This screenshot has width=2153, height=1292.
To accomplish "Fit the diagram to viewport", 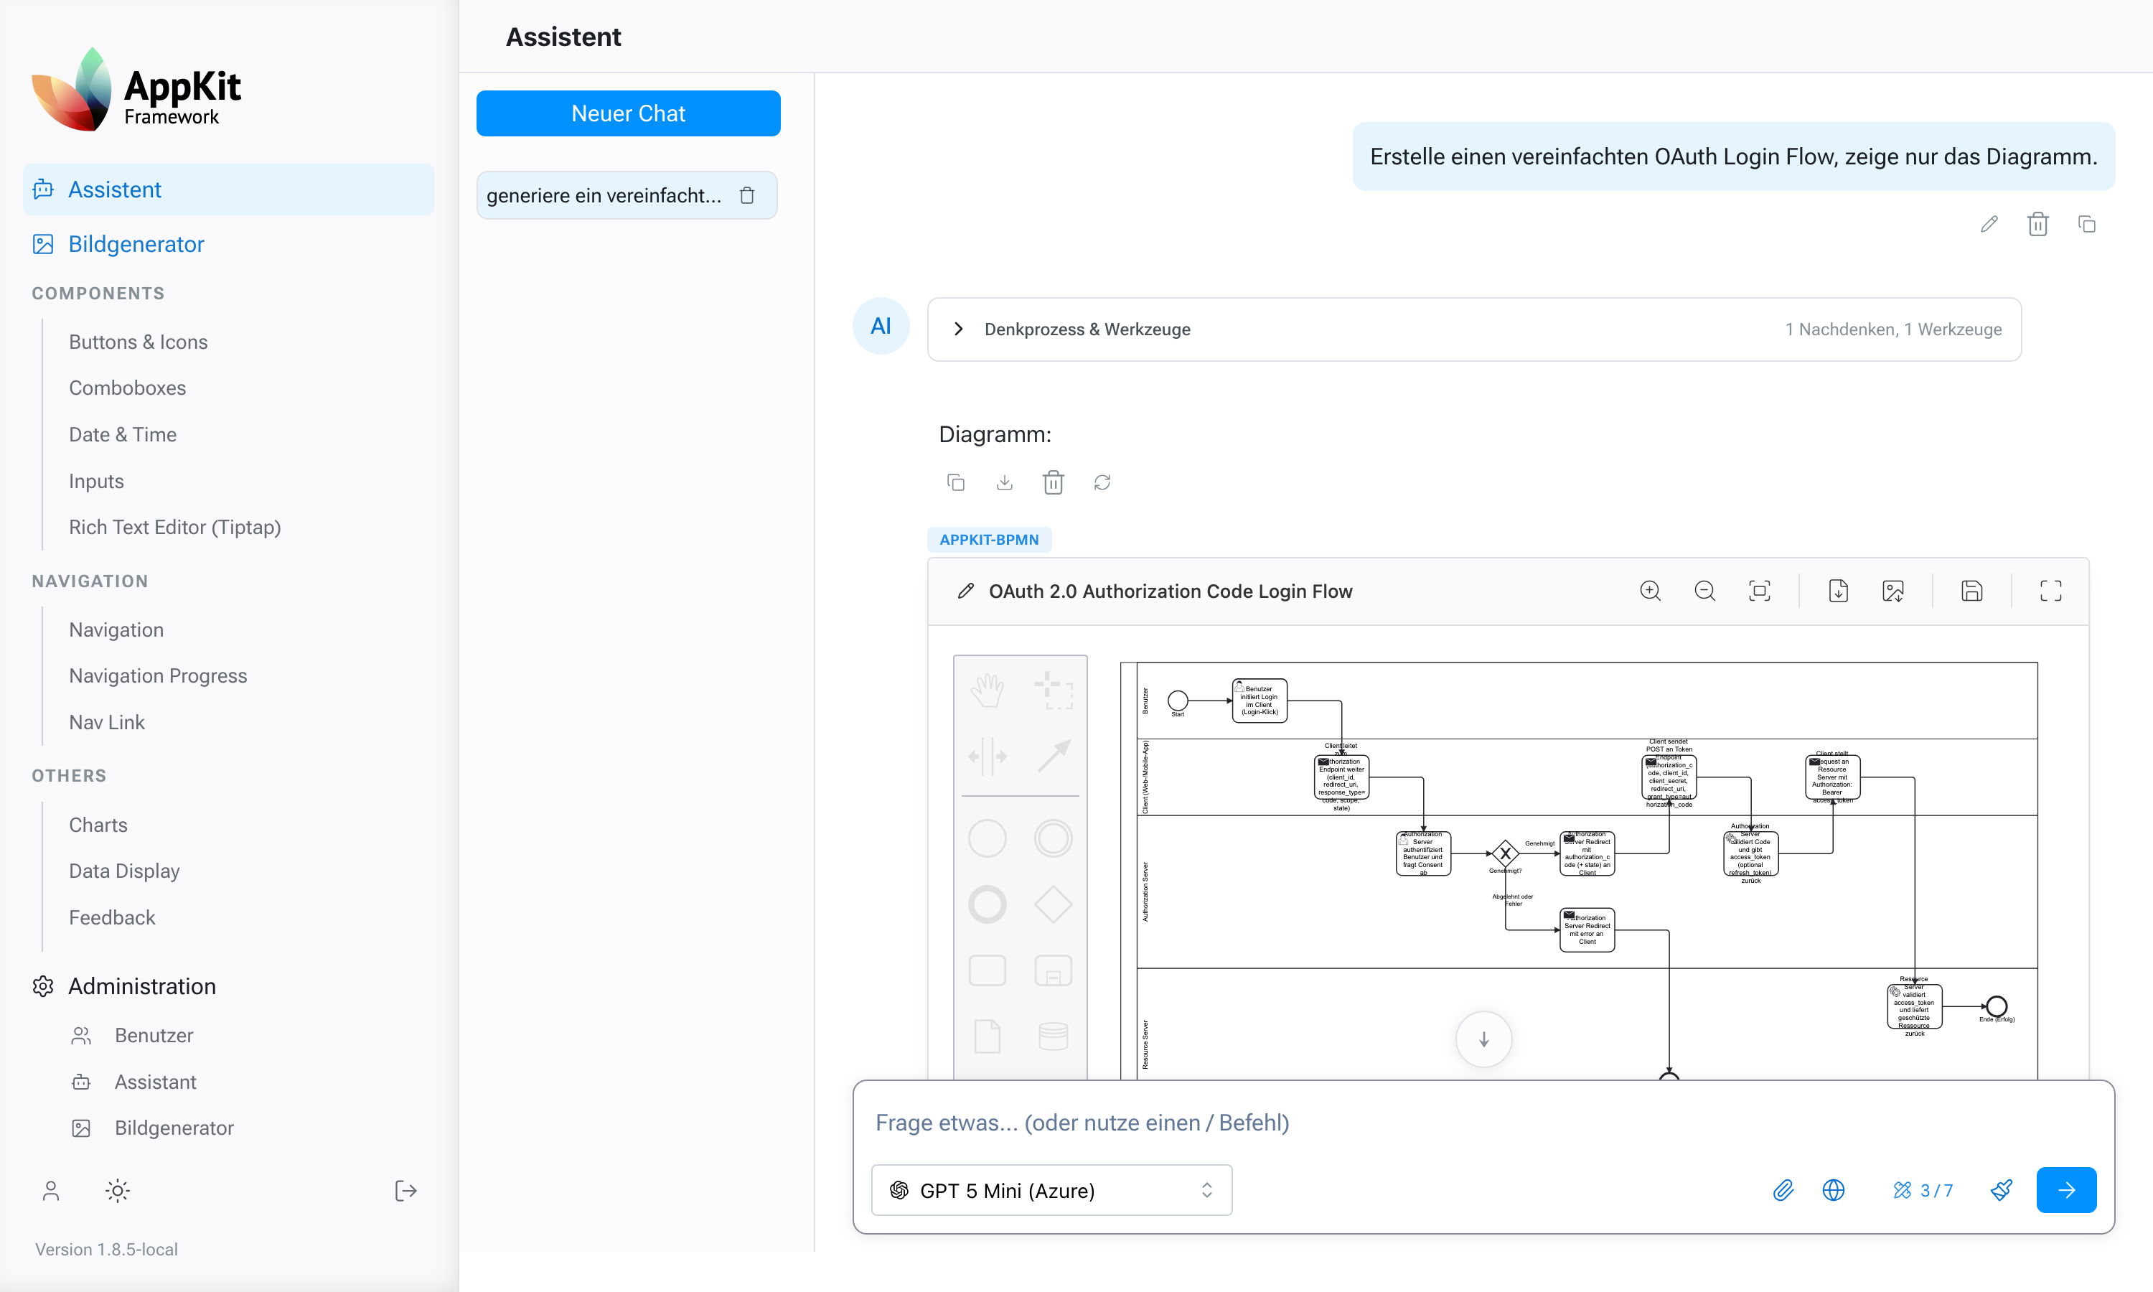I will tap(1759, 591).
